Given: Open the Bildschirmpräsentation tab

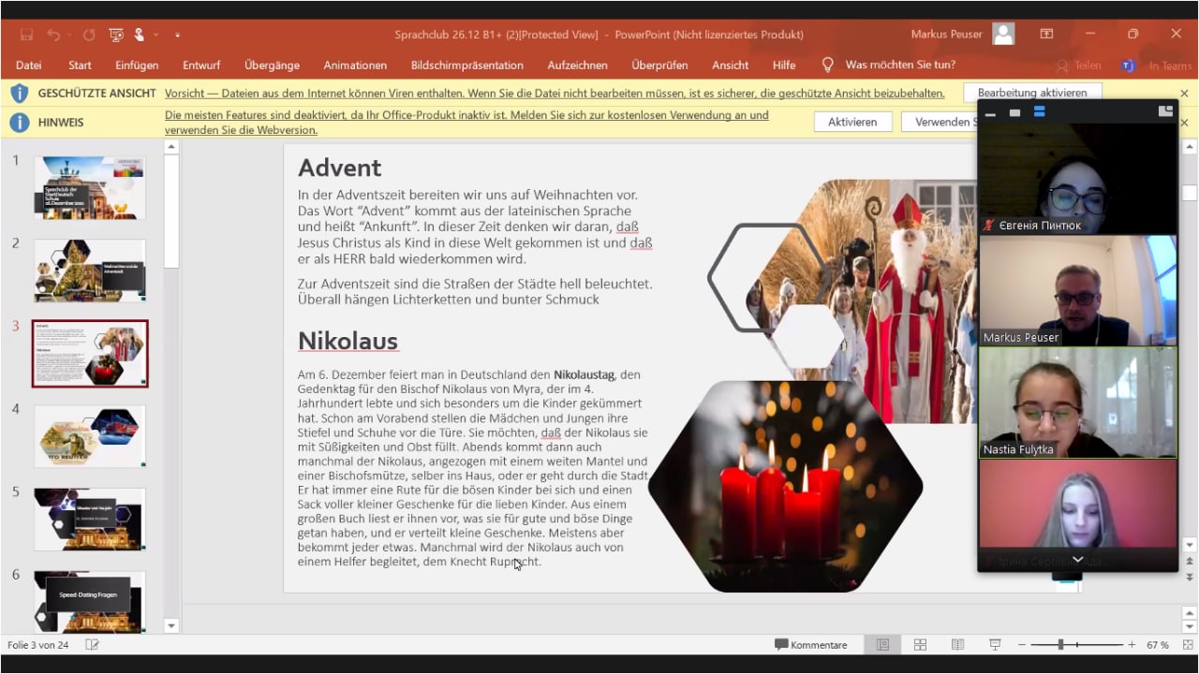Looking at the screenshot, I should click(x=466, y=66).
